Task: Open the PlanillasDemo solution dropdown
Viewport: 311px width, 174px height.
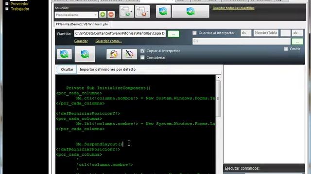Action: (x=95, y=15)
